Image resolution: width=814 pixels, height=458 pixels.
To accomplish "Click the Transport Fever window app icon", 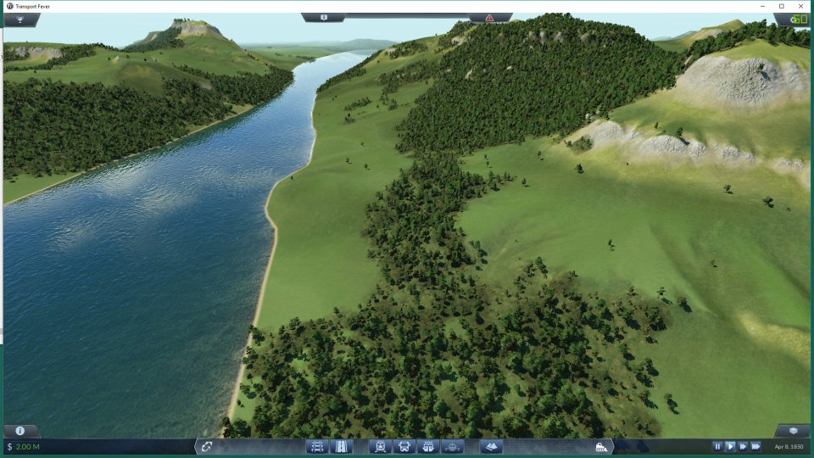I will [x=9, y=6].
